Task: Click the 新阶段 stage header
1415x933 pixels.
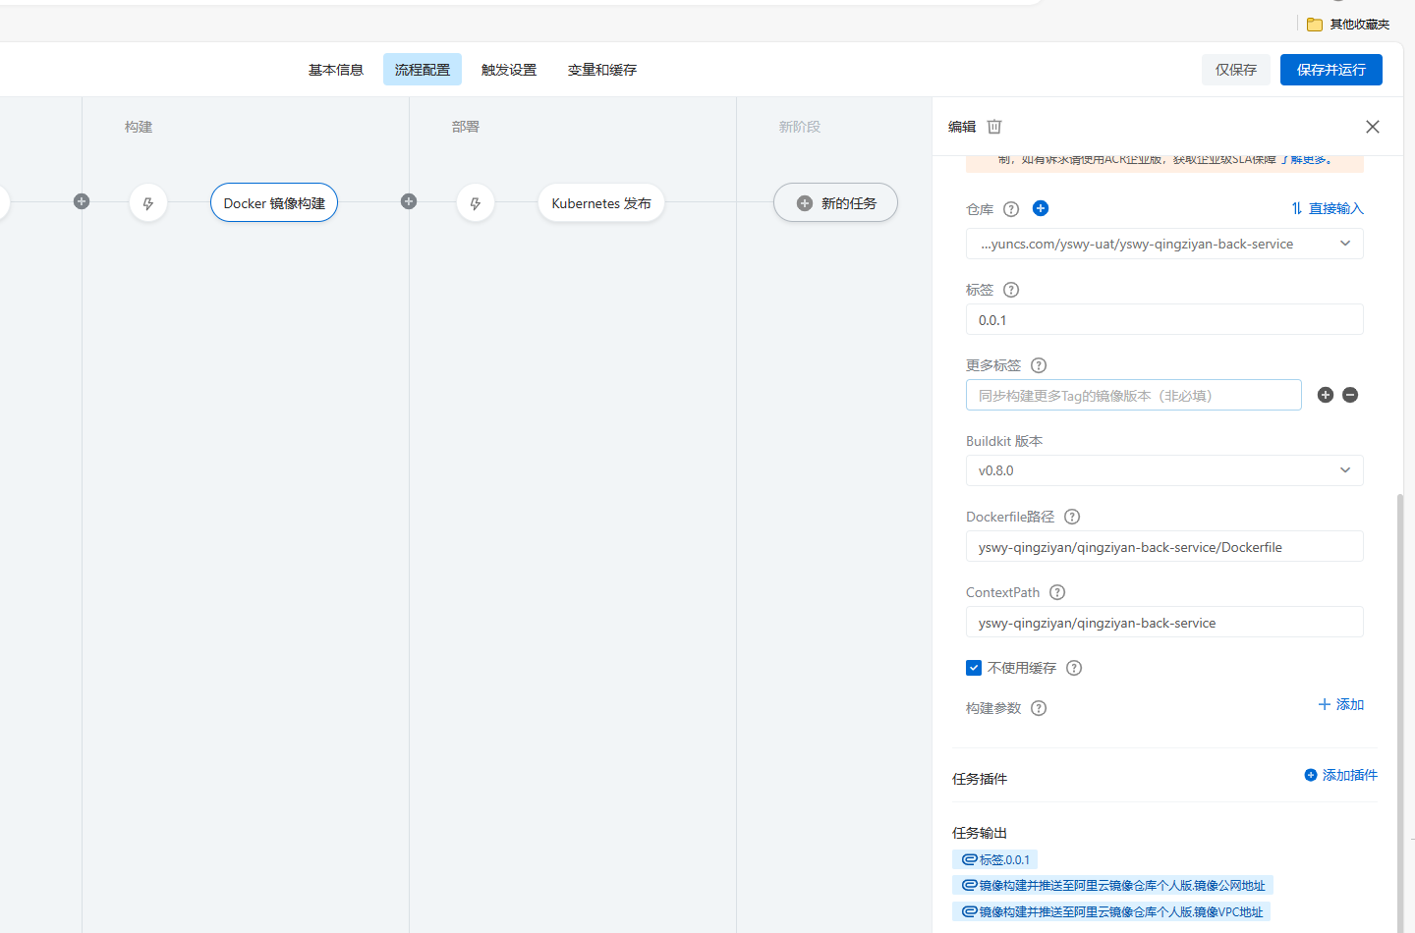Action: pyautogui.click(x=800, y=127)
